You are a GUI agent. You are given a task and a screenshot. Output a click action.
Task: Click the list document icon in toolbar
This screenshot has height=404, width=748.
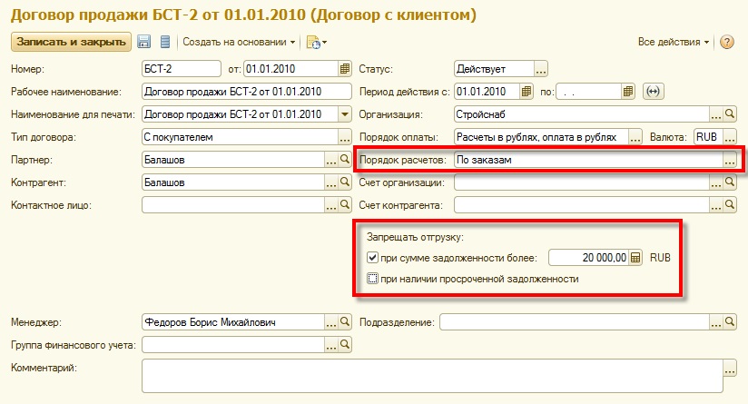tap(165, 42)
